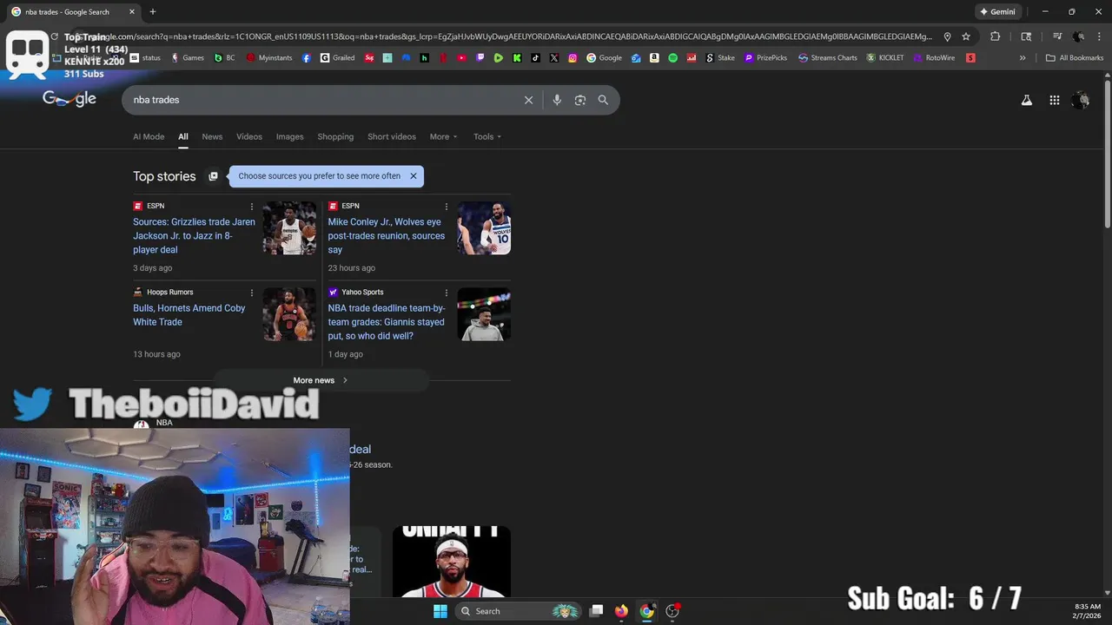Clear the search box with X icon
Viewport: 1112px width, 625px height.
pyautogui.click(x=528, y=100)
